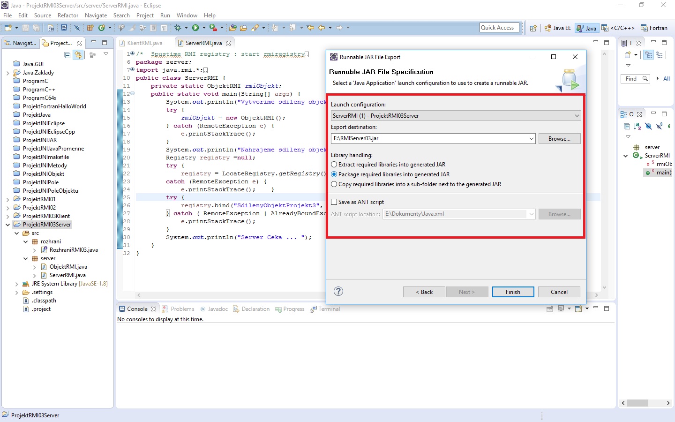
Task: Collapse all projects in Package Explorer
Action: 67,55
